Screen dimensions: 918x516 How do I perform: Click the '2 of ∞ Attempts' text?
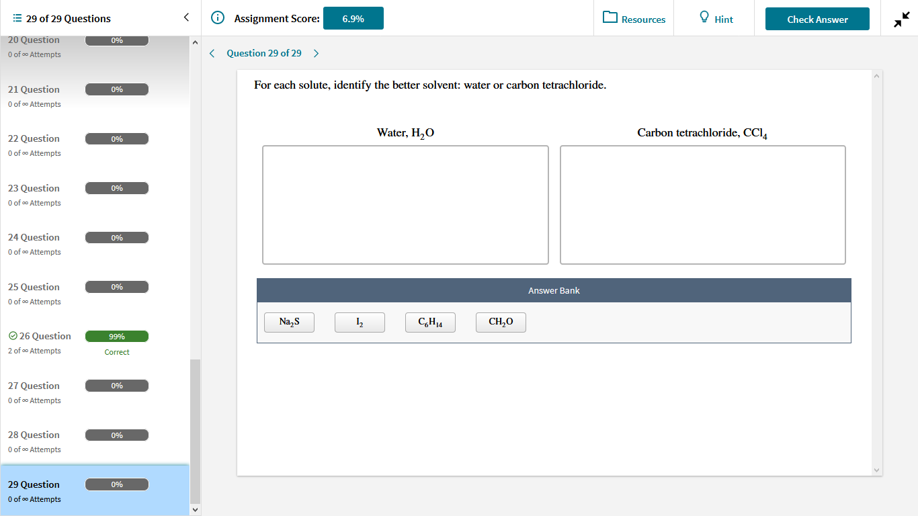[34, 351]
